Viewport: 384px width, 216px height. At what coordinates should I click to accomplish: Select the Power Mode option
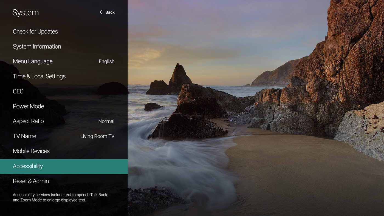coord(64,106)
